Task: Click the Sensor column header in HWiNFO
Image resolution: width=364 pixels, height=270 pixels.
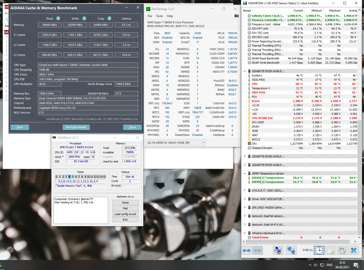Action: tap(263, 11)
